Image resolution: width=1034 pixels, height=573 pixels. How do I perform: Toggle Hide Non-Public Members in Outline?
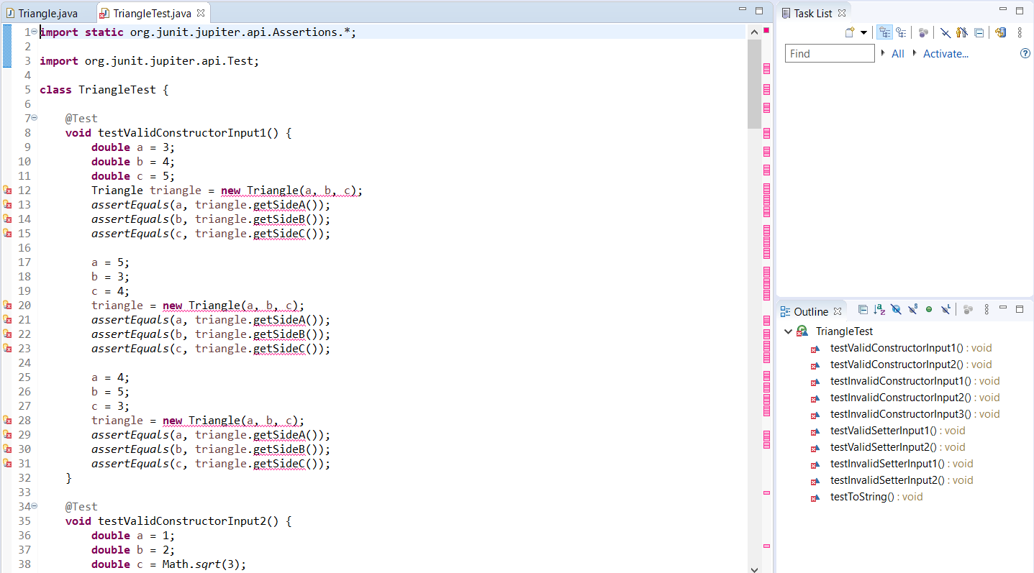click(x=929, y=309)
